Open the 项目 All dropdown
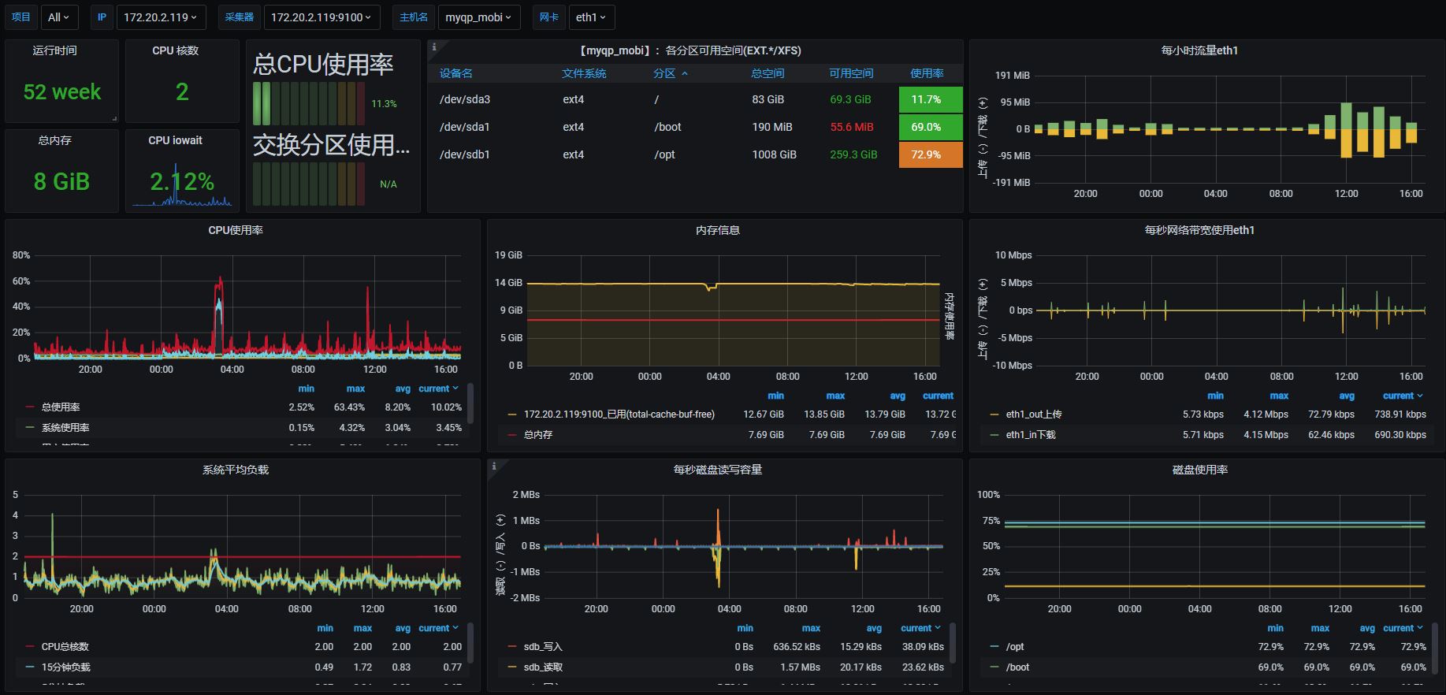The height and width of the screenshot is (695, 1446). pos(58,17)
